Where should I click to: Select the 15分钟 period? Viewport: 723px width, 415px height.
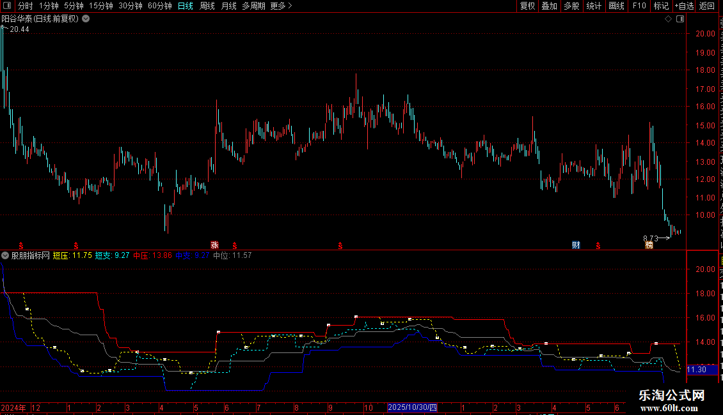pos(101,6)
